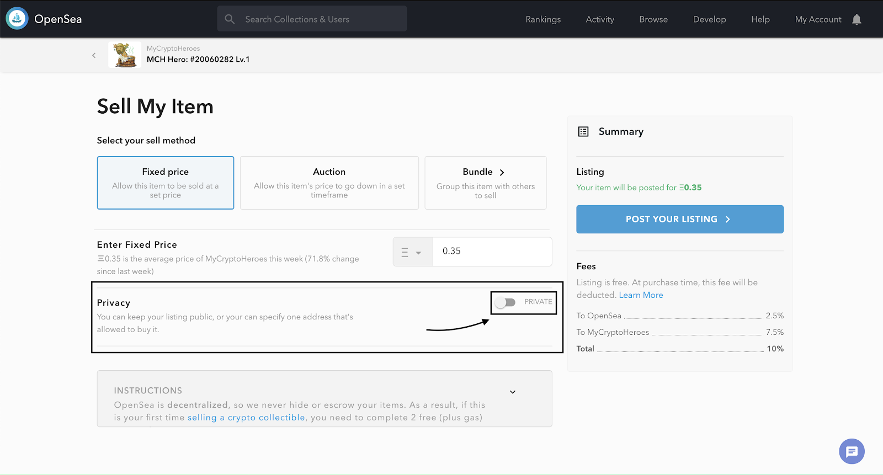Click the MCH Hero: #20060282 Lv.1 title
Screen dimensions: 883x475
tap(198, 60)
